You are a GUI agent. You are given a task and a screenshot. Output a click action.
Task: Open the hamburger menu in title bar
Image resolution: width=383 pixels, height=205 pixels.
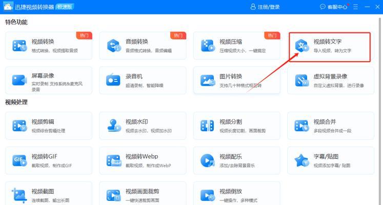[x=356, y=7]
